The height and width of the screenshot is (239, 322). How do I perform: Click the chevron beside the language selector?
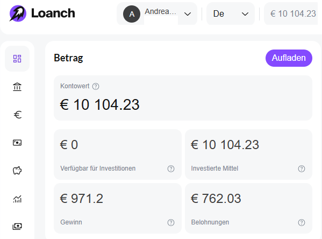pyautogui.click(x=245, y=14)
